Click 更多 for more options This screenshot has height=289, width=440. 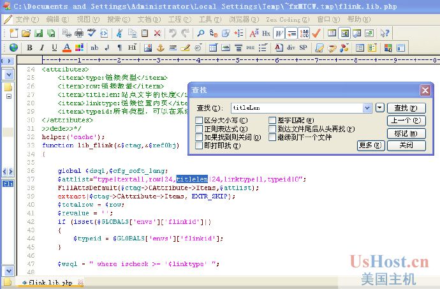click(370, 145)
